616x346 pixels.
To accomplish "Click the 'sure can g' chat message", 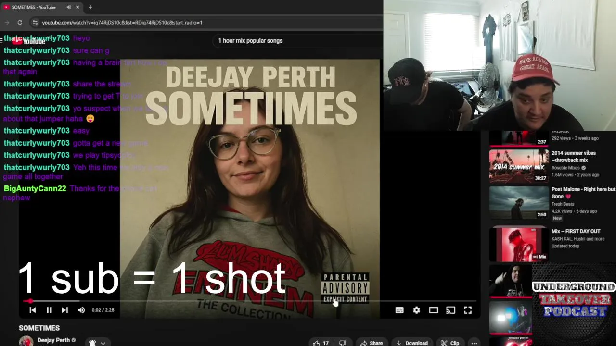I will coord(91,50).
